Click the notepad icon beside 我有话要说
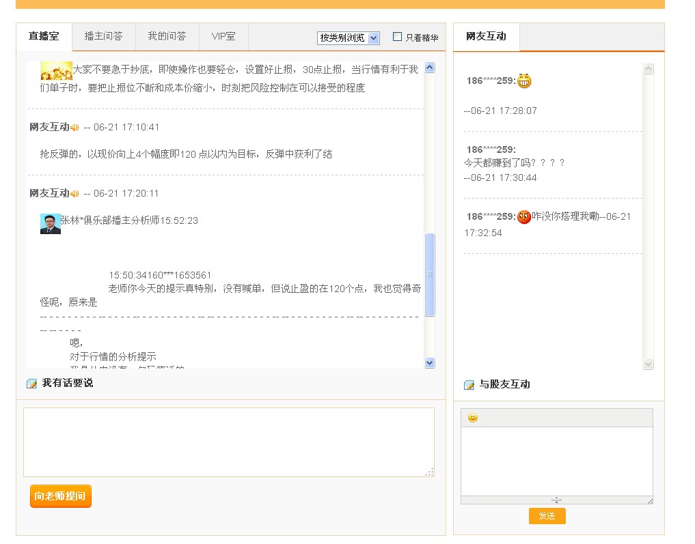695x544 pixels. click(x=31, y=384)
